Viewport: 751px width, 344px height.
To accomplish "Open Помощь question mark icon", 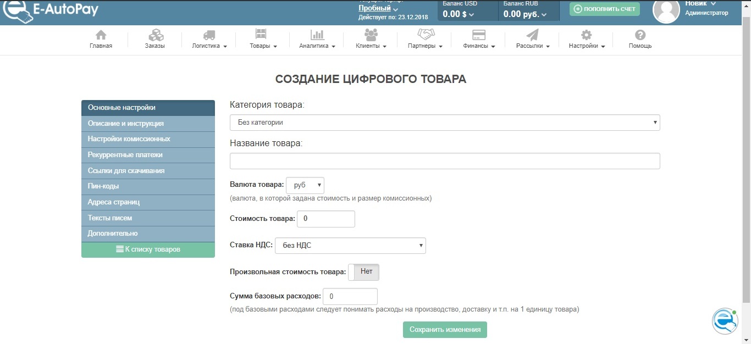I will click(x=640, y=35).
